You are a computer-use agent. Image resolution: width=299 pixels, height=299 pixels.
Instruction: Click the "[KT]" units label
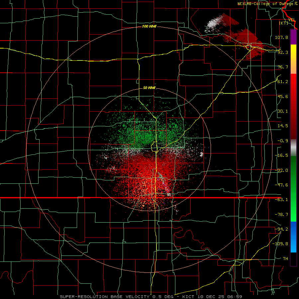point(284,23)
